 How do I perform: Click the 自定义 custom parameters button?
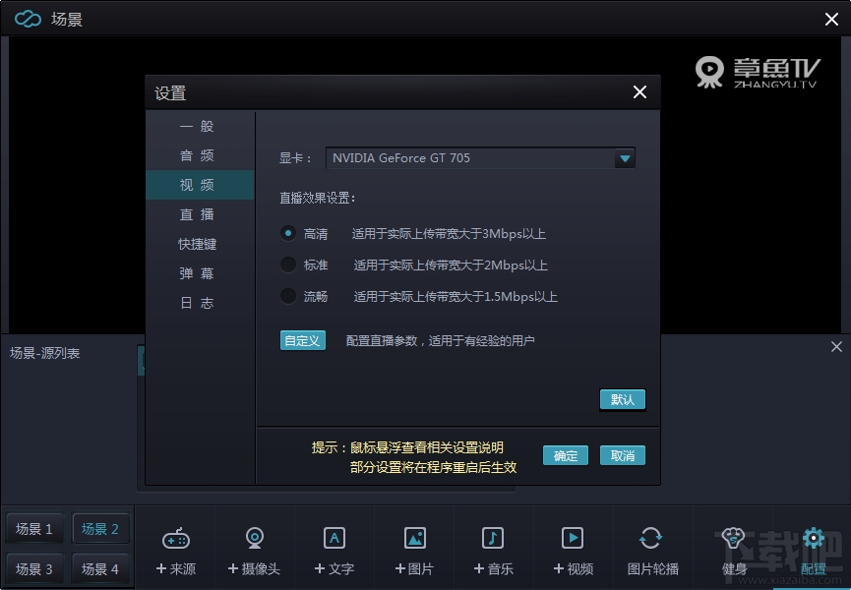coord(301,340)
